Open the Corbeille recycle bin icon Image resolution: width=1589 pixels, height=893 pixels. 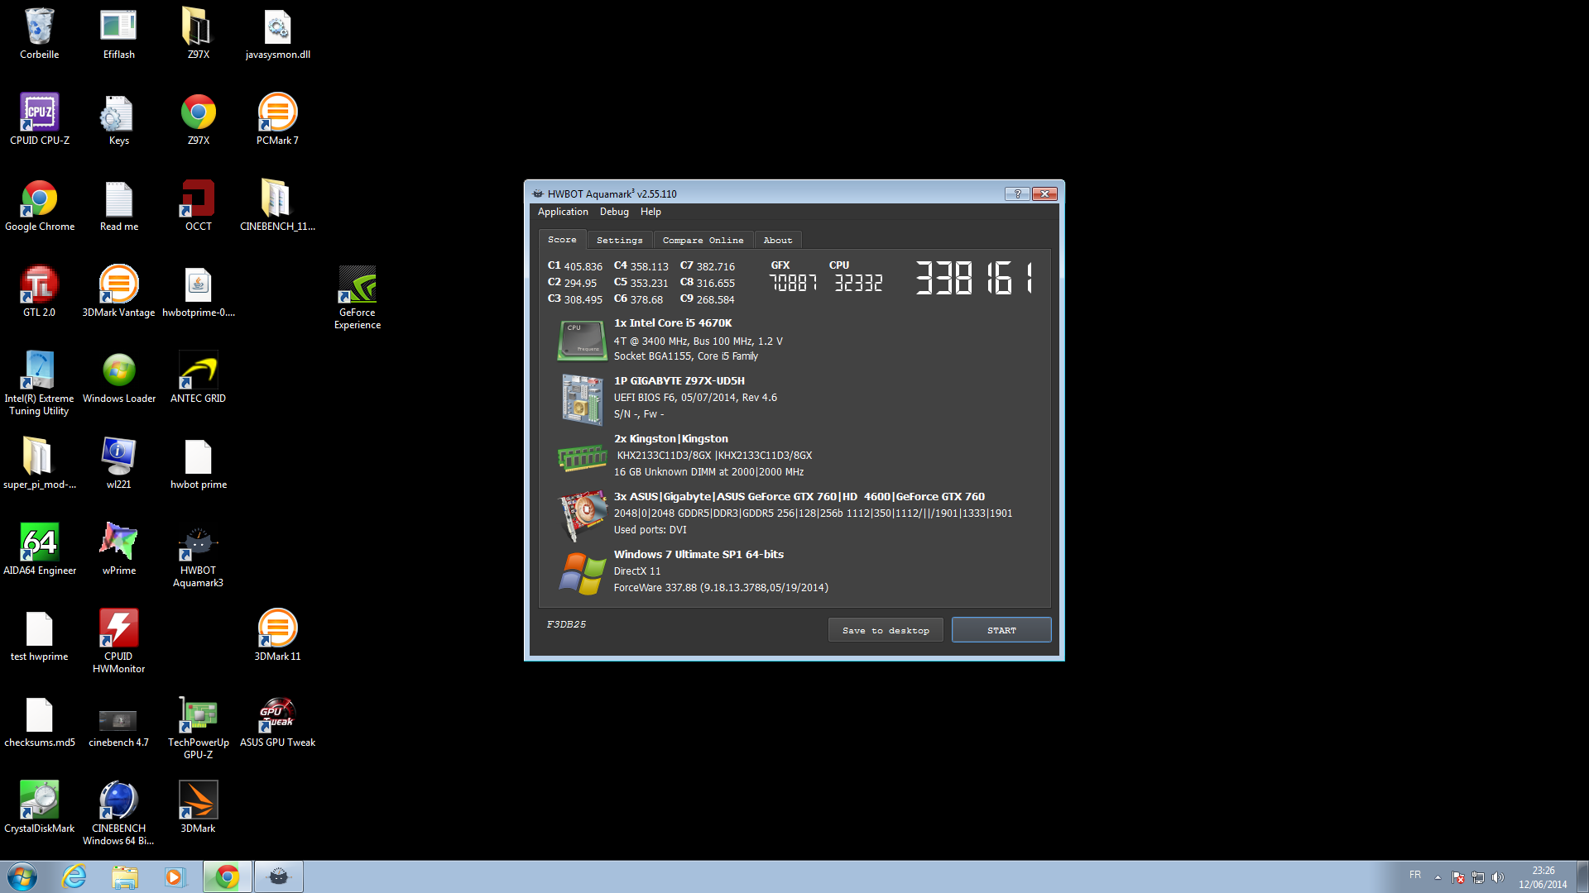[39, 33]
